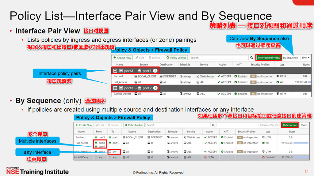Screen dimensions: 314x176
Task: Click the Service column header in the lower table
Action: pos(191,132)
